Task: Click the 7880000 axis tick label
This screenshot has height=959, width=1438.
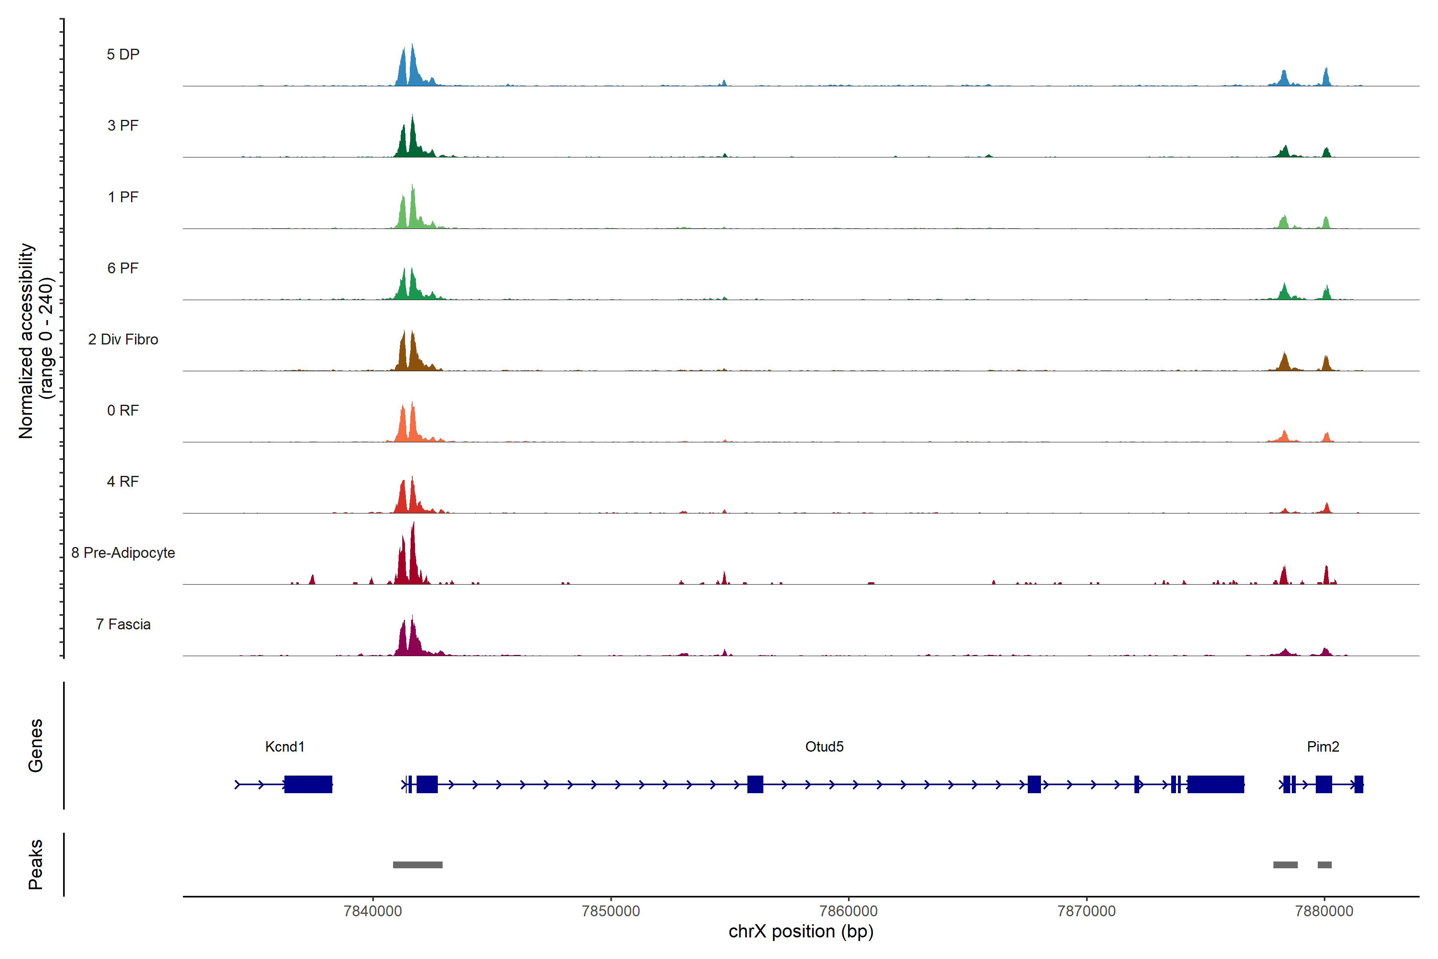Action: tap(1324, 911)
